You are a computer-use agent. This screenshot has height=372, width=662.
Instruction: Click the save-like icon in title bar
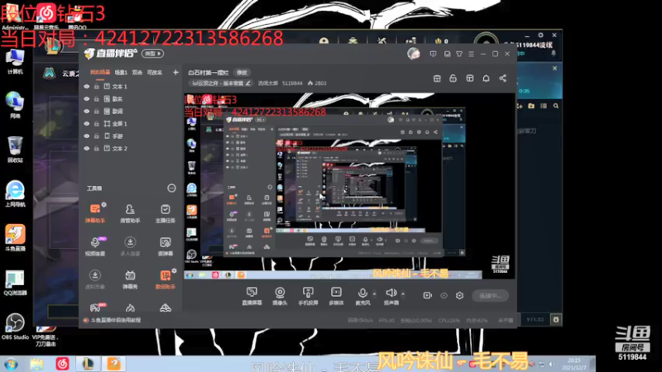pyautogui.click(x=447, y=54)
